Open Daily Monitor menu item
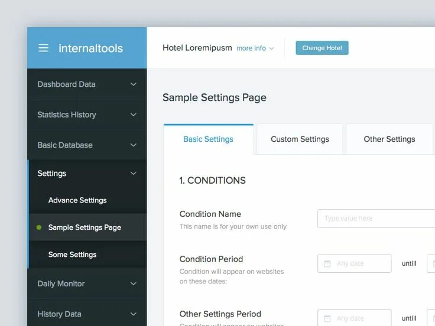The width and height of the screenshot is (435, 326). [87, 283]
